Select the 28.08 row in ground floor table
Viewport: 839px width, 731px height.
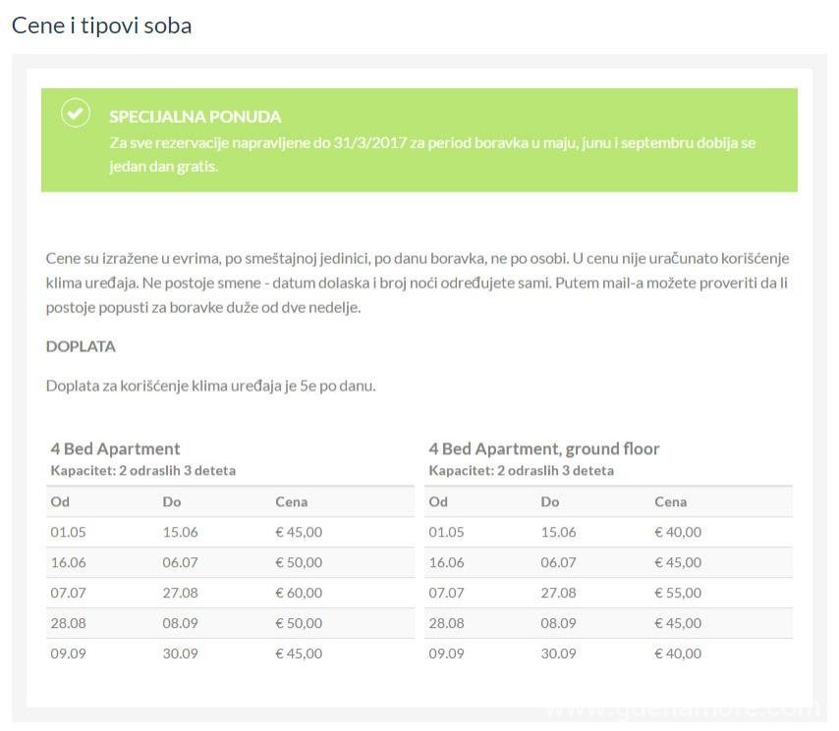point(608,623)
